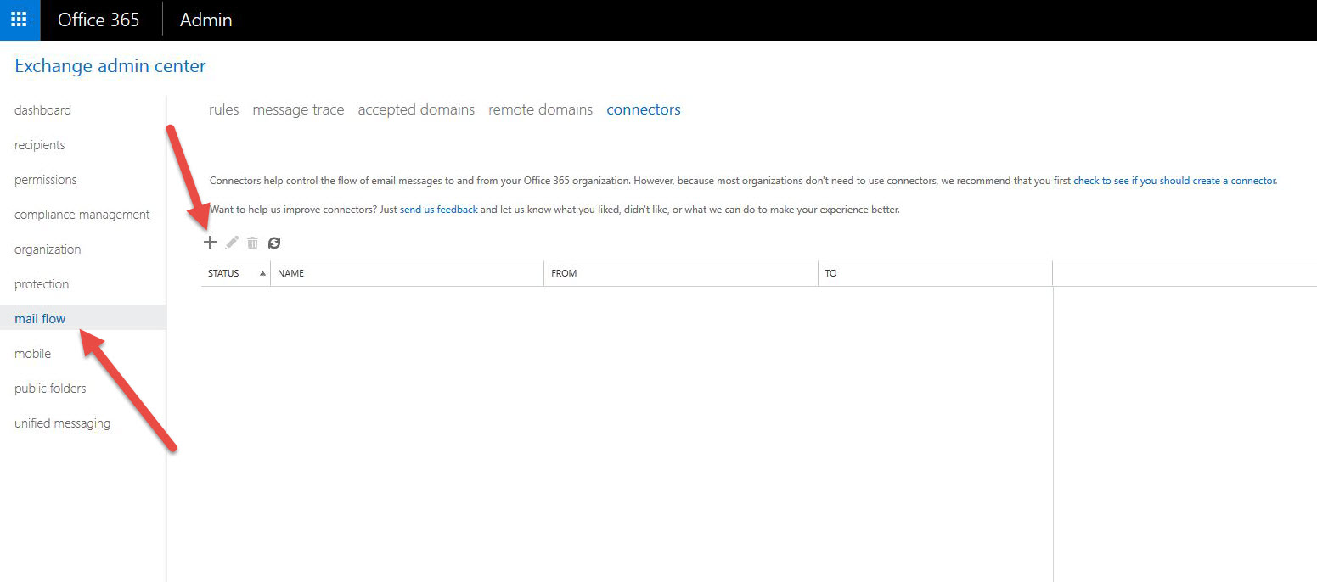Image resolution: width=1317 pixels, height=582 pixels.
Task: Click Office 365 in the header
Action: (98, 20)
